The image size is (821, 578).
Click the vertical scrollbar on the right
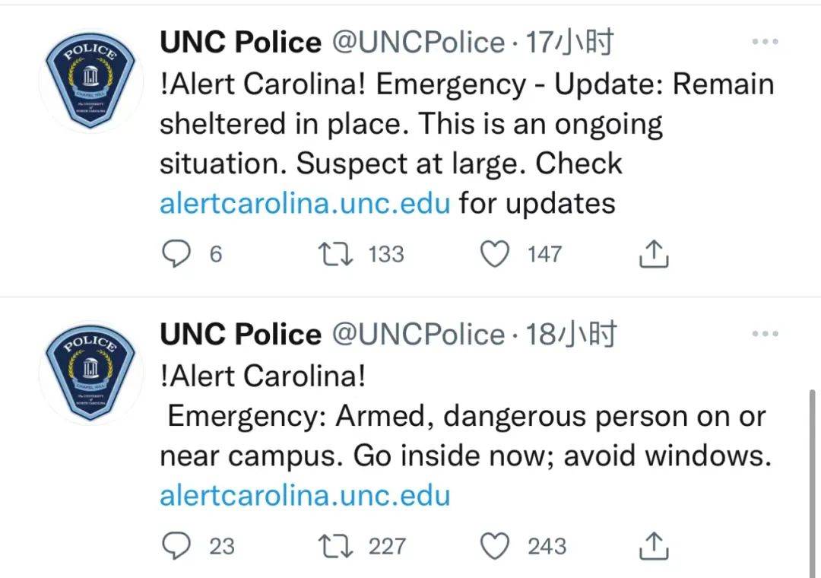[812, 482]
